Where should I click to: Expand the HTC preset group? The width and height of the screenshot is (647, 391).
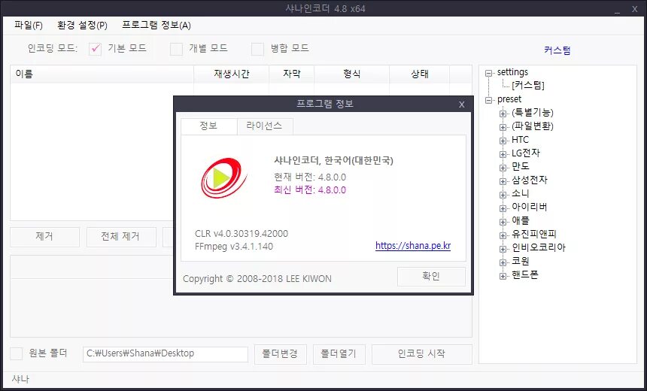[503, 141]
